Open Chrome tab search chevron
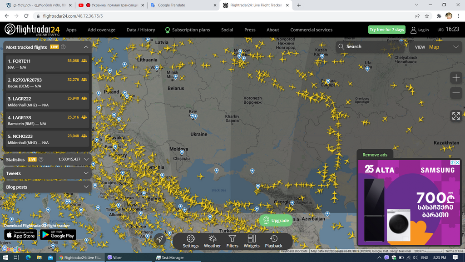The image size is (465, 262). 416,5
